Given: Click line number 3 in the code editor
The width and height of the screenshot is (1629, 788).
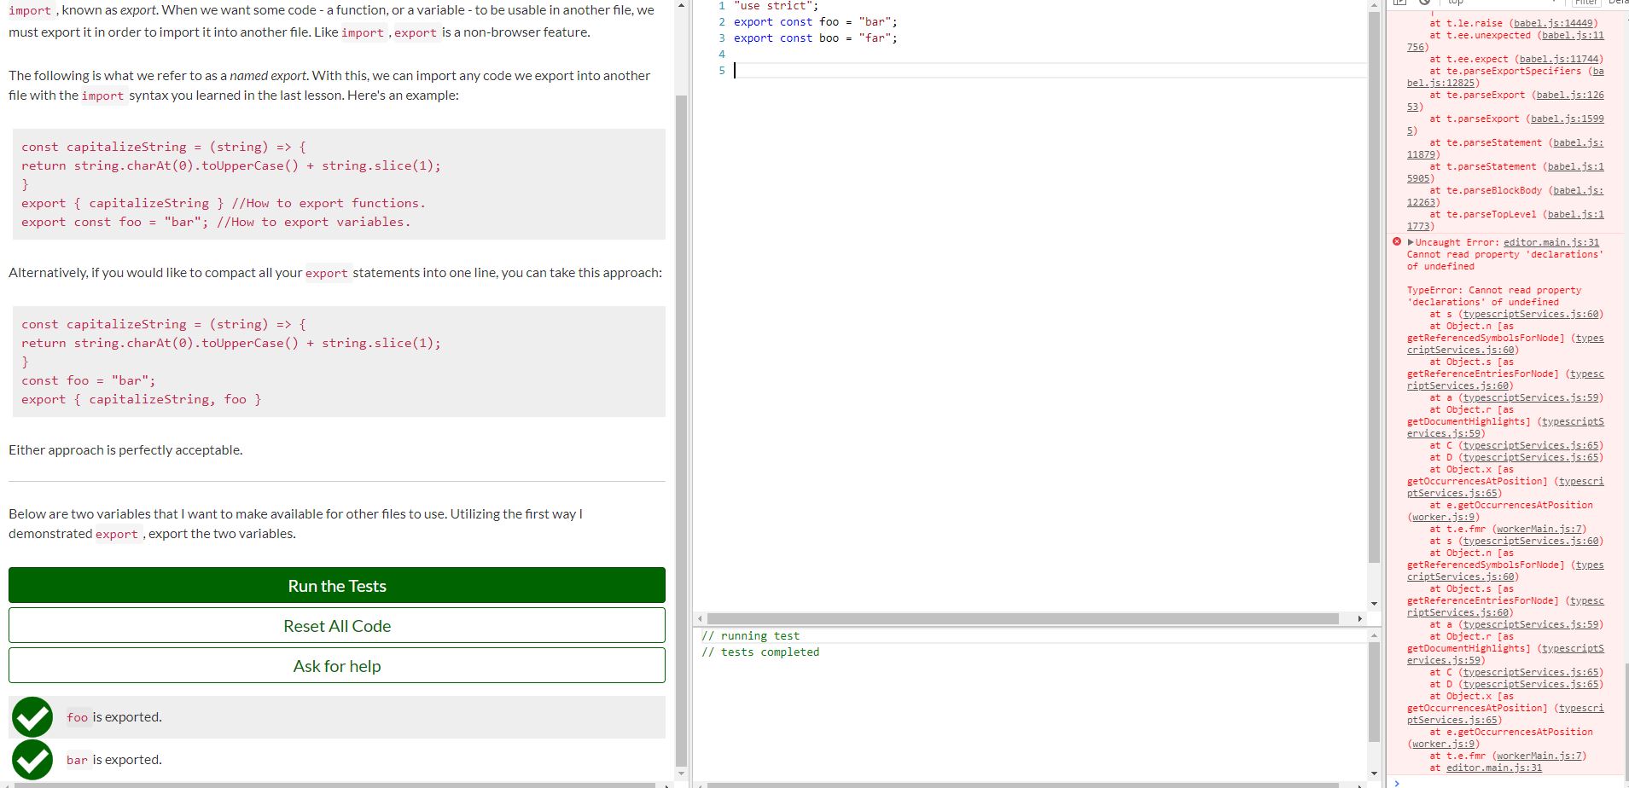Looking at the screenshot, I should pyautogui.click(x=722, y=38).
